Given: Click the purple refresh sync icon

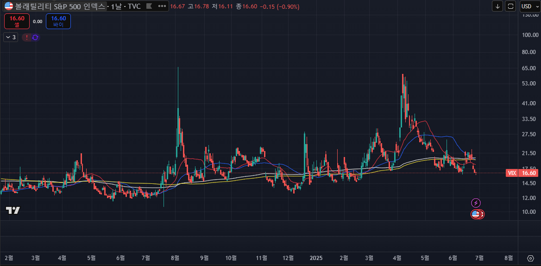Looking at the screenshot, I should [35, 37].
